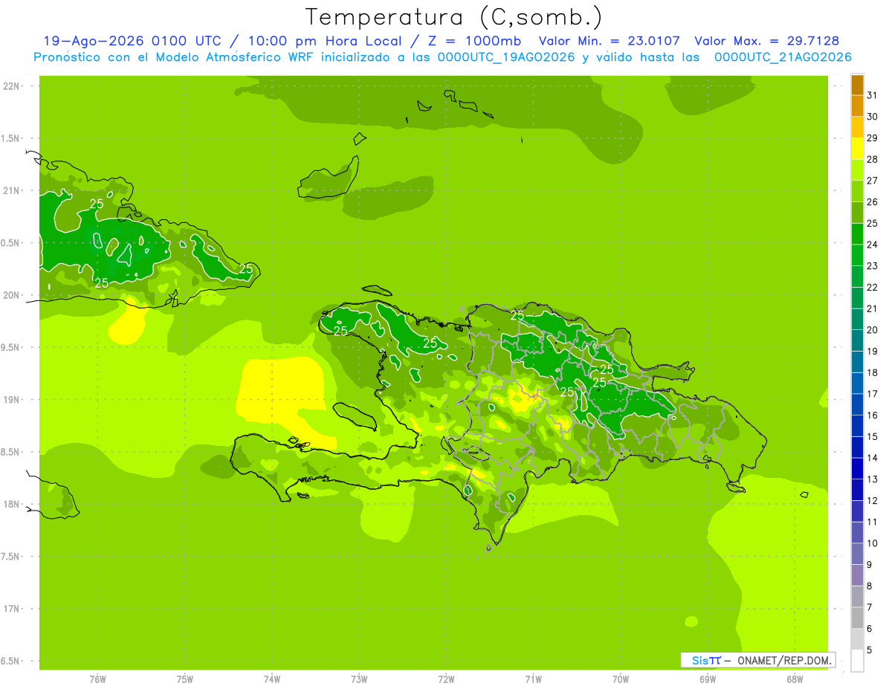Click the latitude label "19N"
Screen dimensions: 892x689
pos(12,399)
